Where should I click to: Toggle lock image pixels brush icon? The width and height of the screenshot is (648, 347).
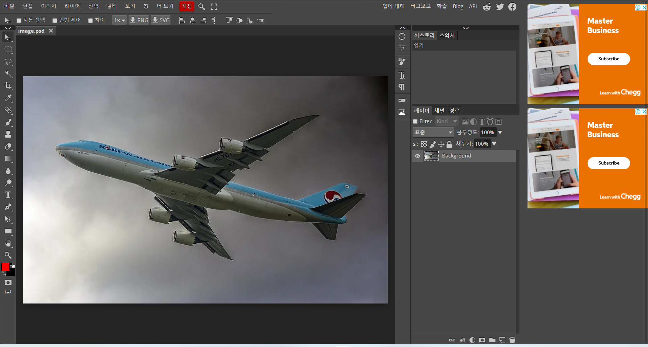(433, 144)
